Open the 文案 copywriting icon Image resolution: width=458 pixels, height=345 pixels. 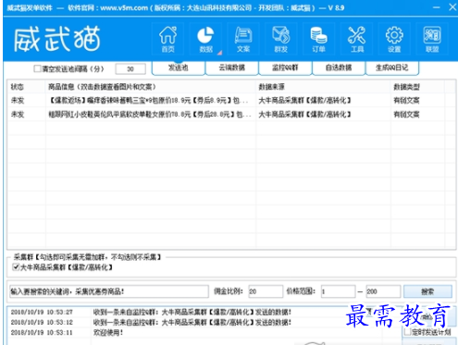243,39
